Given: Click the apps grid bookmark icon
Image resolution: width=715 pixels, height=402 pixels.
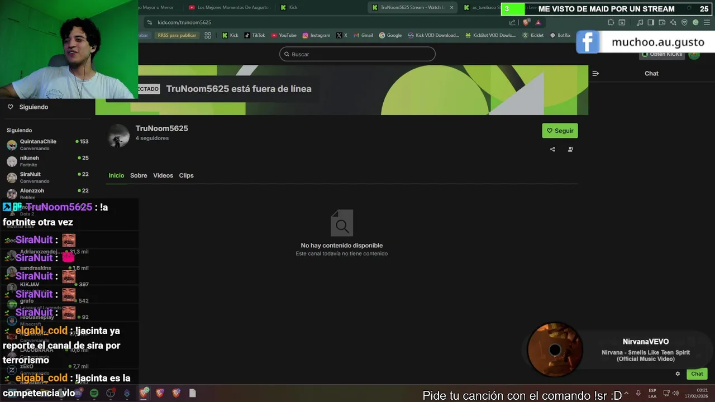Looking at the screenshot, I should tap(208, 35).
